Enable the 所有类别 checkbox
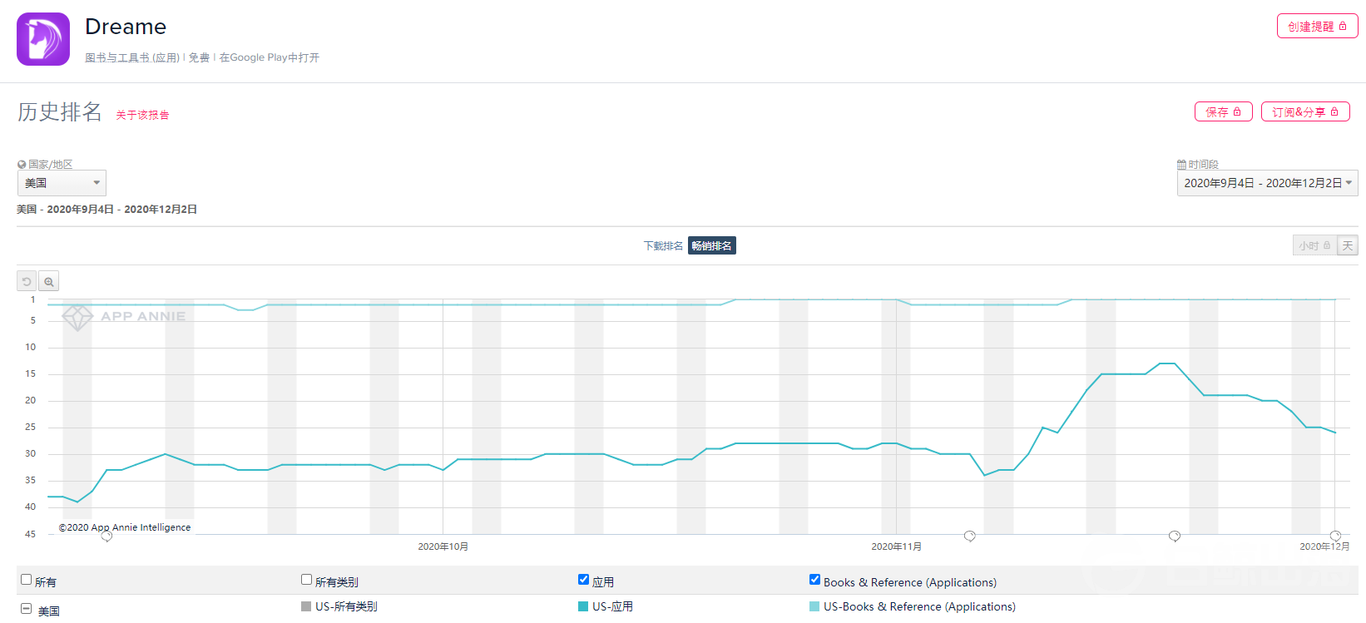This screenshot has width=1366, height=623. 307,580
